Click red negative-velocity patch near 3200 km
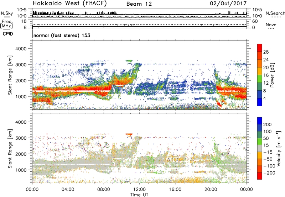Screen dimensions: 285x197 (x=129, y=134)
